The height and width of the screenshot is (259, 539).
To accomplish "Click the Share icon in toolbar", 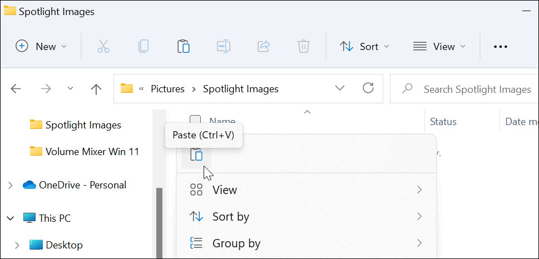I will (x=264, y=47).
